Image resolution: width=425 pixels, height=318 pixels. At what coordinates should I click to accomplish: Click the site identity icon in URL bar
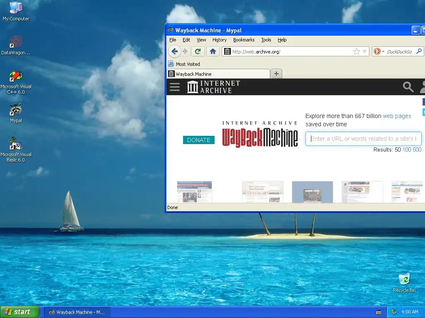click(227, 51)
